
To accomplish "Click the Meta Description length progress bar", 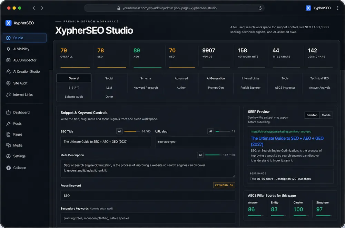I will [214, 155].
